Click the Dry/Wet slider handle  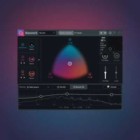tap(105, 72)
